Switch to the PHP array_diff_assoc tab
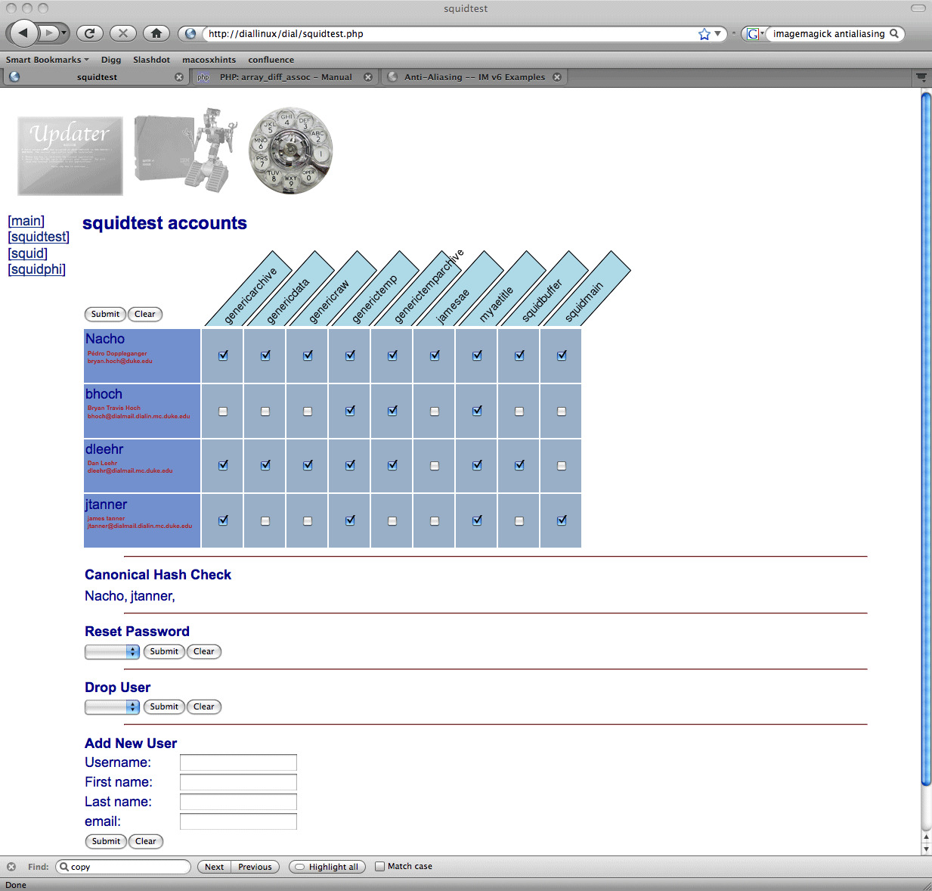932x891 pixels. 285,77
